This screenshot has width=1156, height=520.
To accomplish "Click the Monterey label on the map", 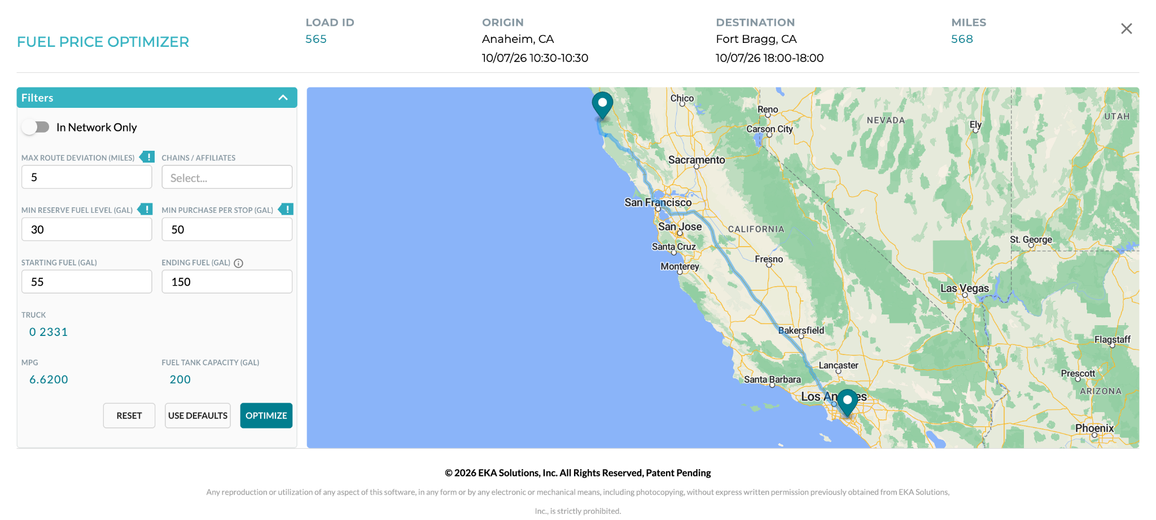I will [x=680, y=266].
